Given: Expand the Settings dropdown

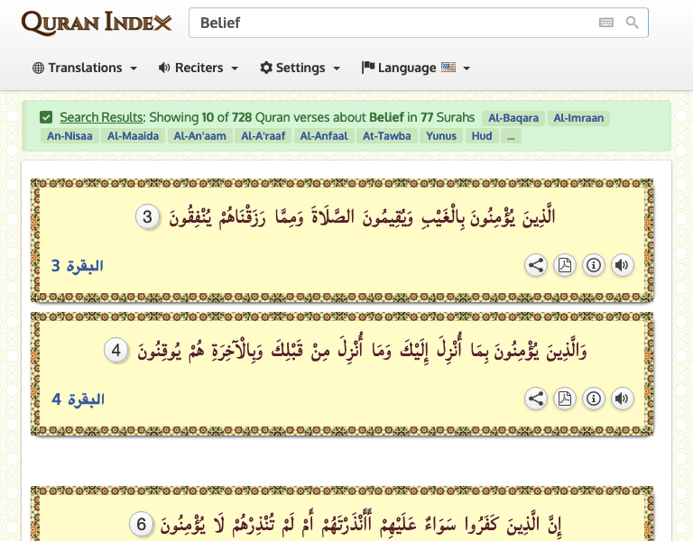Looking at the screenshot, I should [x=300, y=68].
